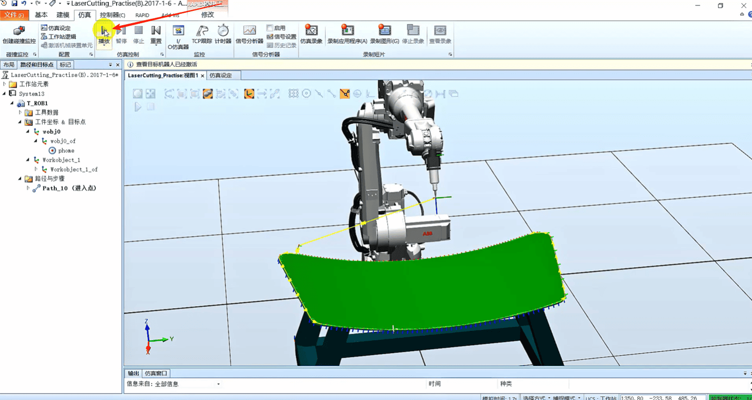
Task: Open the 信号分析器 signal analyzer
Action: click(x=249, y=35)
